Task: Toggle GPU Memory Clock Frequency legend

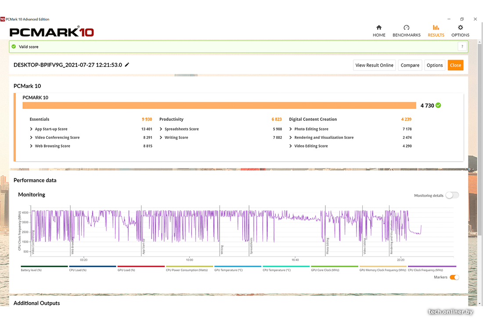Action: pos(382,268)
